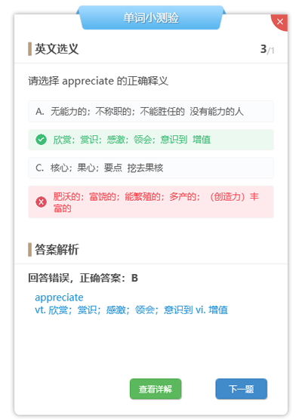Viewport: 302px width, 419px height.
Task: Click the blue appreciate word link
Action: 59,297
